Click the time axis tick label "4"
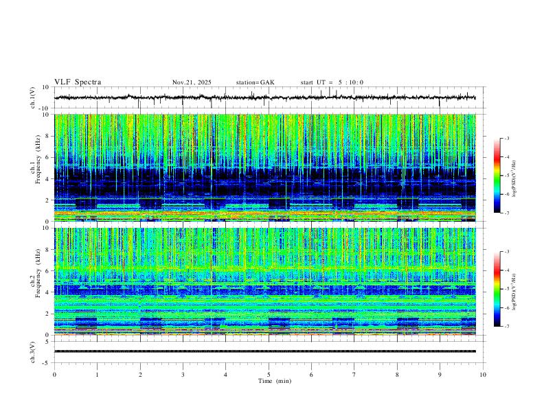 click(225, 375)
